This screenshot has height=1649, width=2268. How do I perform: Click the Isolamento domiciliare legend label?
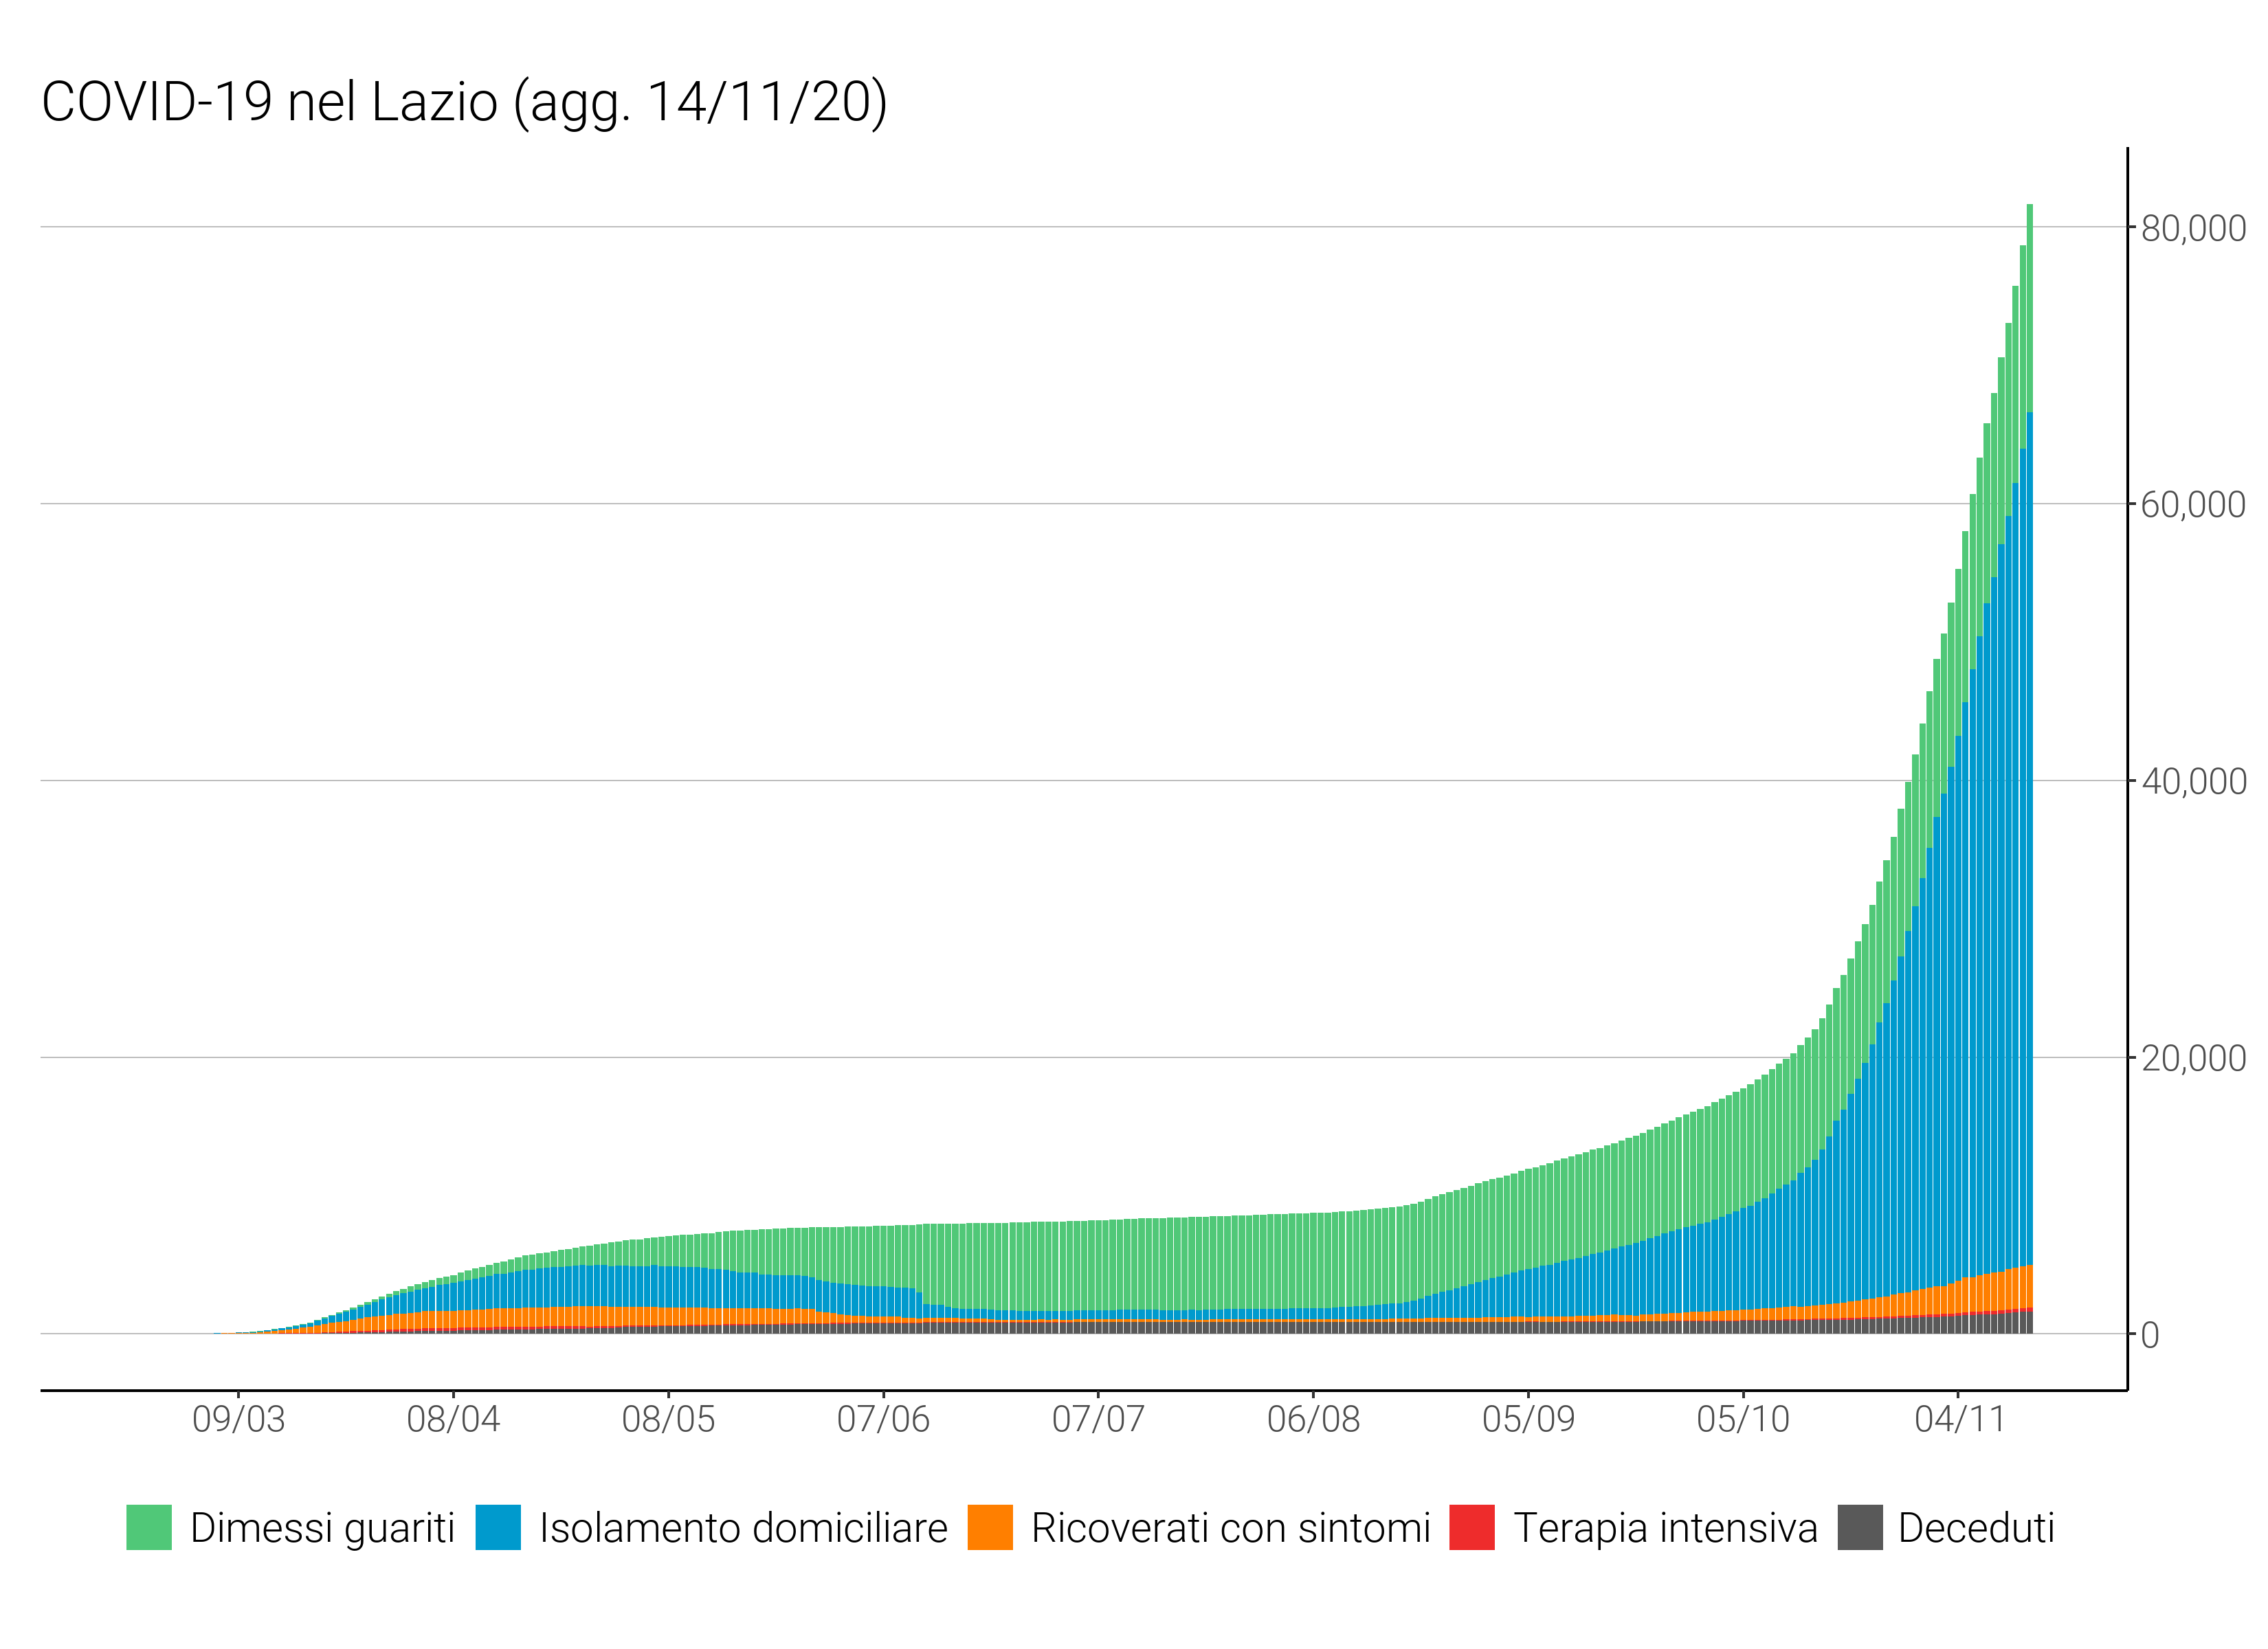pyautogui.click(x=743, y=1528)
